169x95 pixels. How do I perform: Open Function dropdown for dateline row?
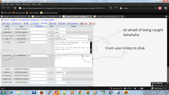tap(39, 73)
